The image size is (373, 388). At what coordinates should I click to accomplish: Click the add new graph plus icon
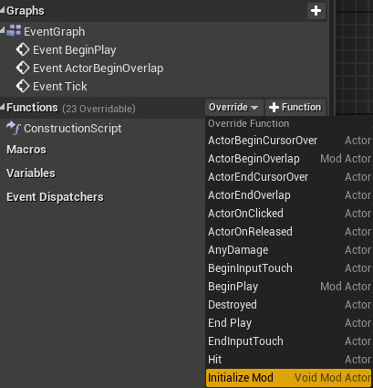point(316,11)
